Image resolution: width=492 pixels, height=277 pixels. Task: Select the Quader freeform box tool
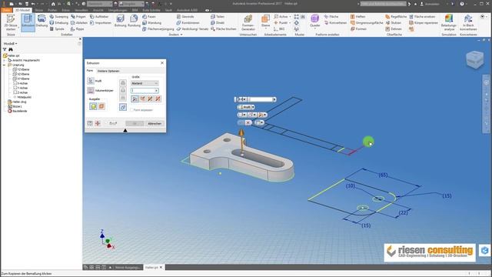pyautogui.click(x=314, y=21)
